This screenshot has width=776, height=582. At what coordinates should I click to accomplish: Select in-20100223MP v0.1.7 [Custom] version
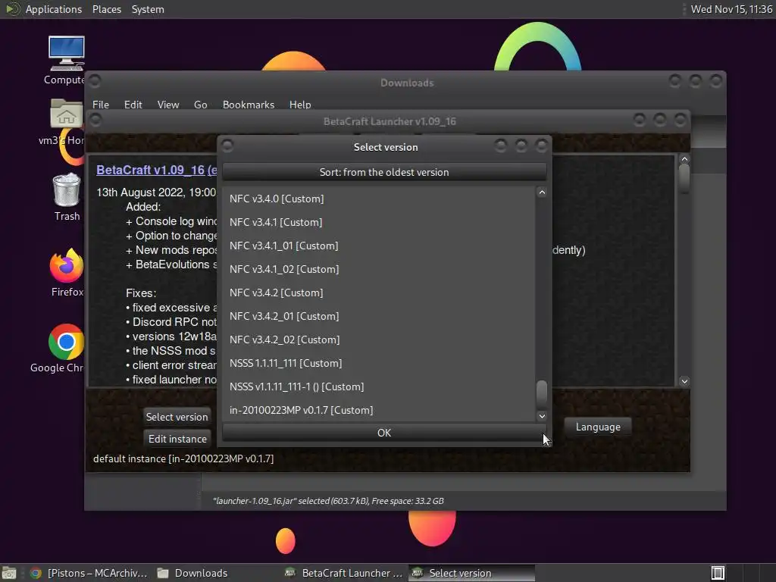pyautogui.click(x=379, y=410)
